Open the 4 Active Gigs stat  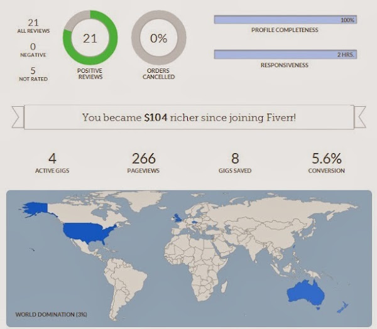pos(52,163)
